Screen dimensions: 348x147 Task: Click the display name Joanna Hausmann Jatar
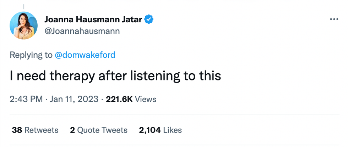(x=94, y=20)
